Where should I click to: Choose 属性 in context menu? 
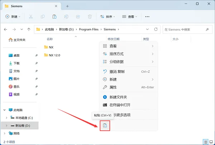pyautogui.click(x=129, y=87)
